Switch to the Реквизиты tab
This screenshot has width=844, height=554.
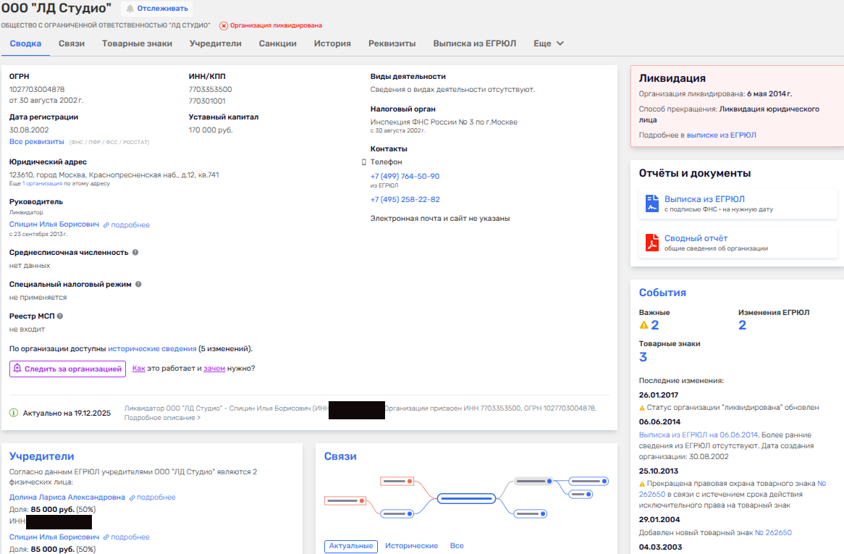tap(392, 43)
